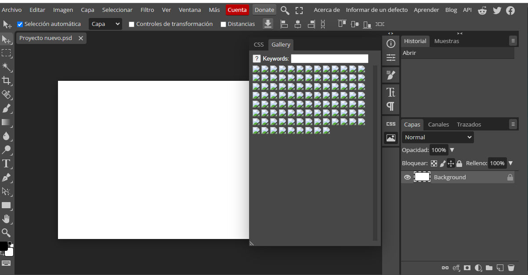Open the Filtro menu
Screen dimensions: 528x275
coord(147,10)
